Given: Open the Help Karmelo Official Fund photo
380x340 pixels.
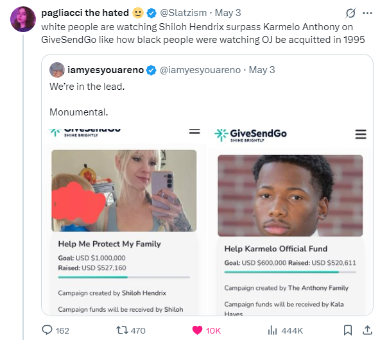Looking at the screenshot, I should pyautogui.click(x=290, y=196).
